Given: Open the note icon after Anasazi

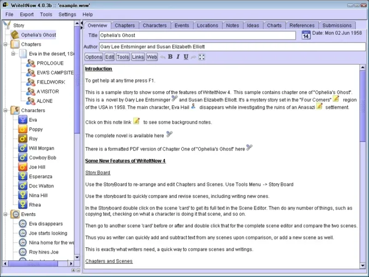Looking at the screenshot, I should click(319, 106).
